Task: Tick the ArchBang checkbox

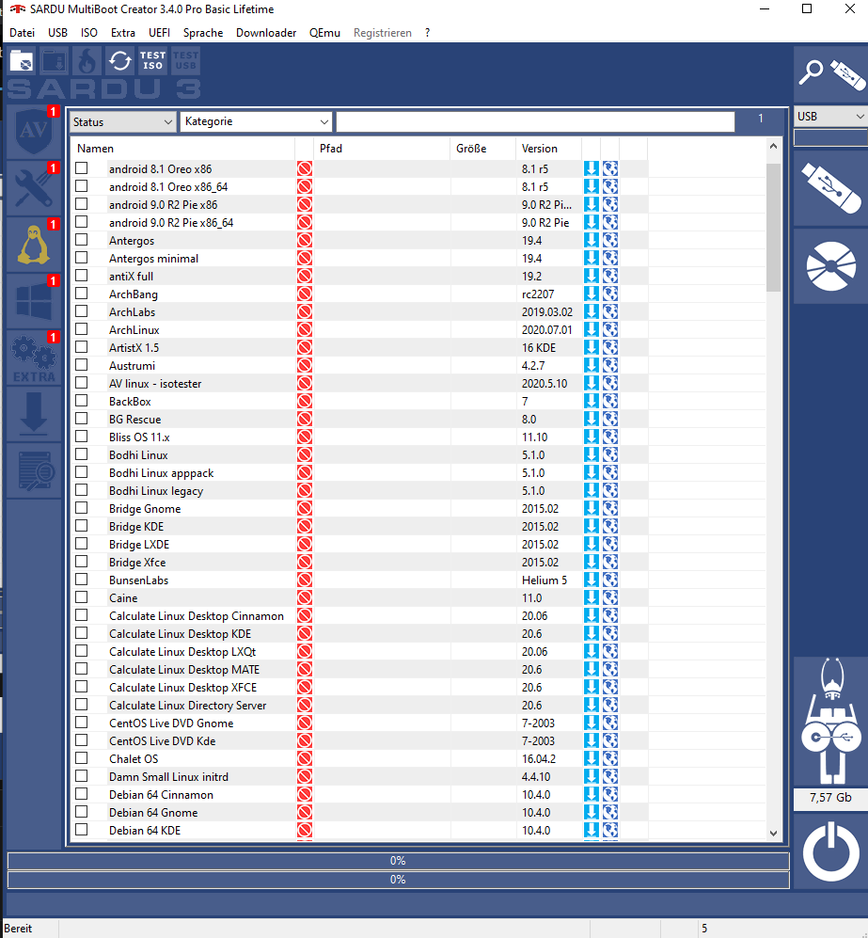Action: [x=82, y=294]
